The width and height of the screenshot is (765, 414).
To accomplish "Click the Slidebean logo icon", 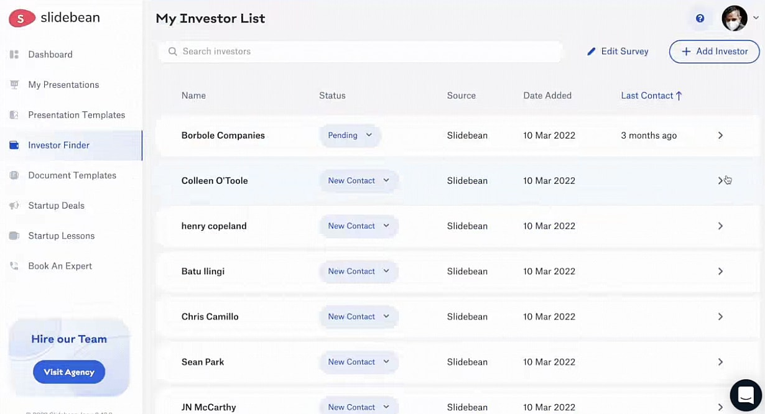I will [21, 19].
